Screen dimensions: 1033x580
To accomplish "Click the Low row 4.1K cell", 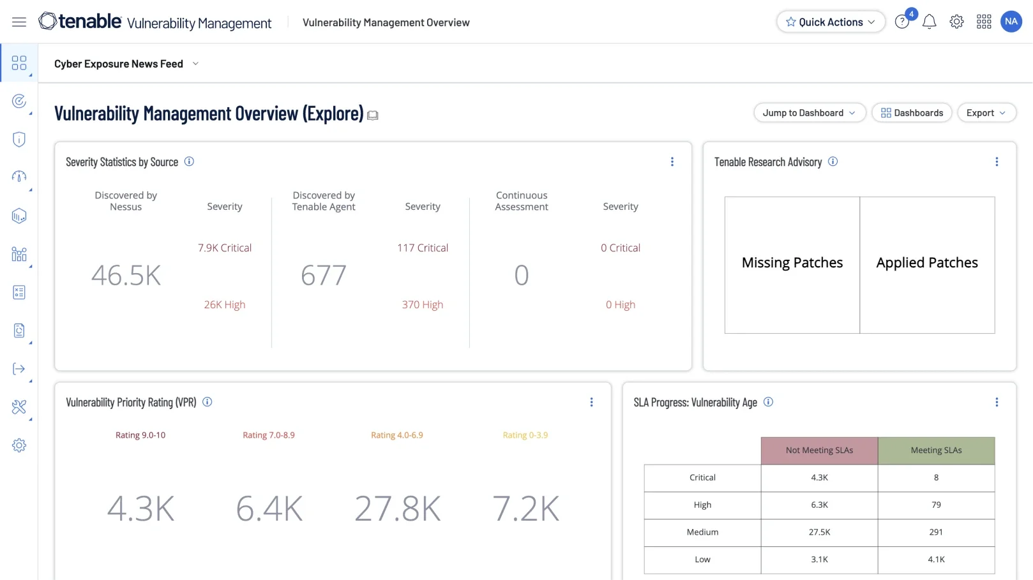I will 936,560.
